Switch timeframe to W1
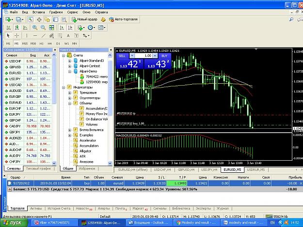Image resolution: width=303 pixels, height=227 pixels. click(x=66, y=44)
